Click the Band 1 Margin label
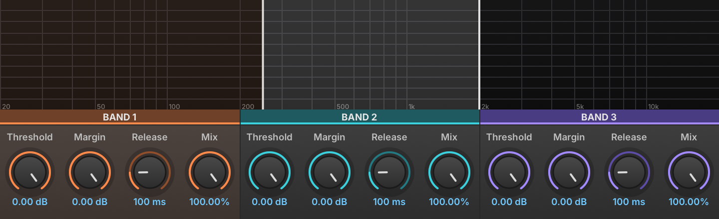 coord(90,137)
